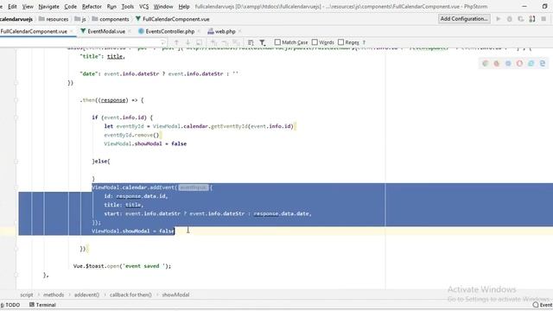
Task: Open the Terminal tool window
Action: (42, 305)
